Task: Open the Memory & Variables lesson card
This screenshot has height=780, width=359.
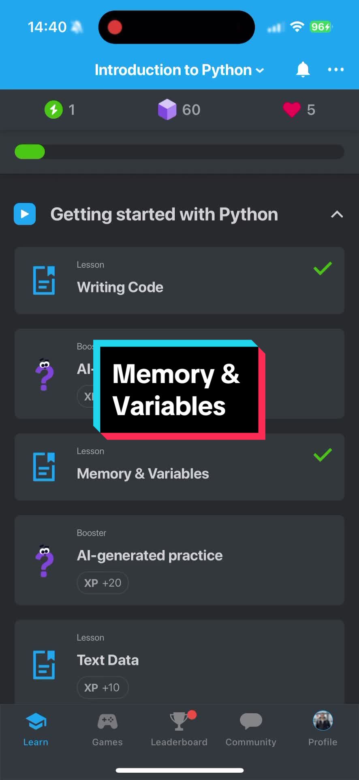Action: (x=179, y=467)
